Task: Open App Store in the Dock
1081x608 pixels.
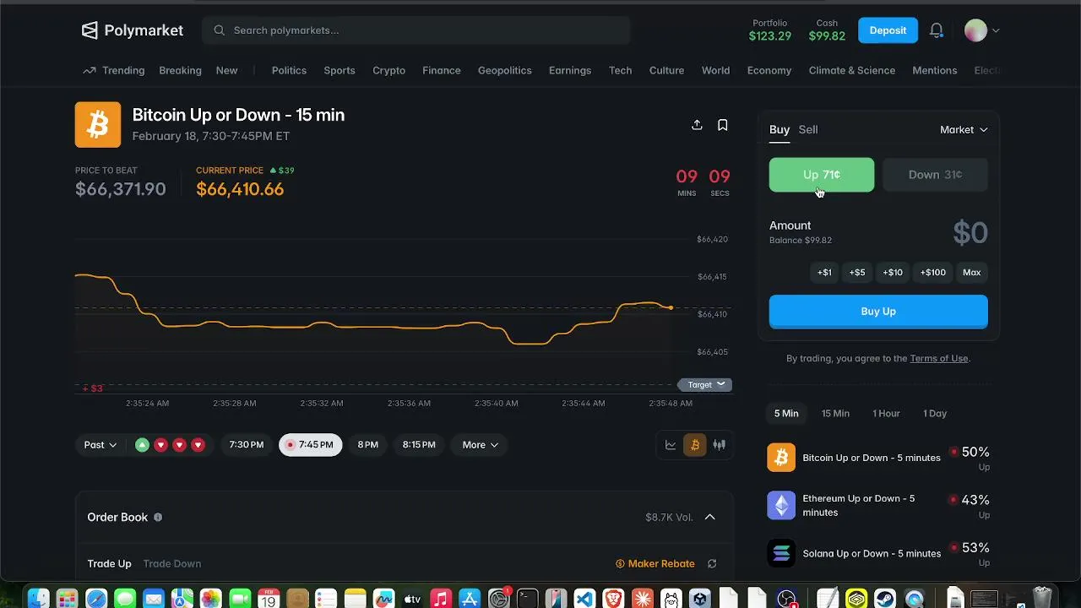Action: tap(470, 598)
